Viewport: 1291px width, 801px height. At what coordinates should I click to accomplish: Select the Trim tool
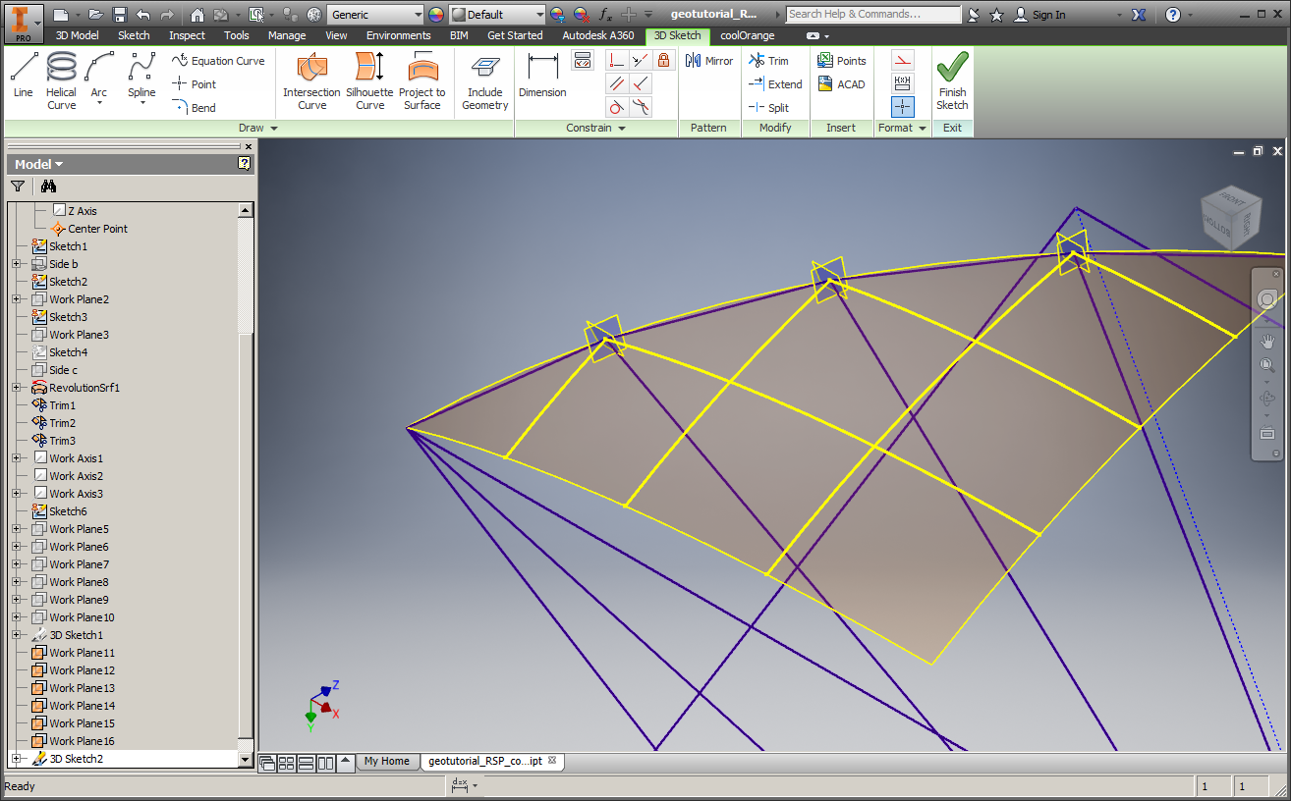(x=768, y=61)
